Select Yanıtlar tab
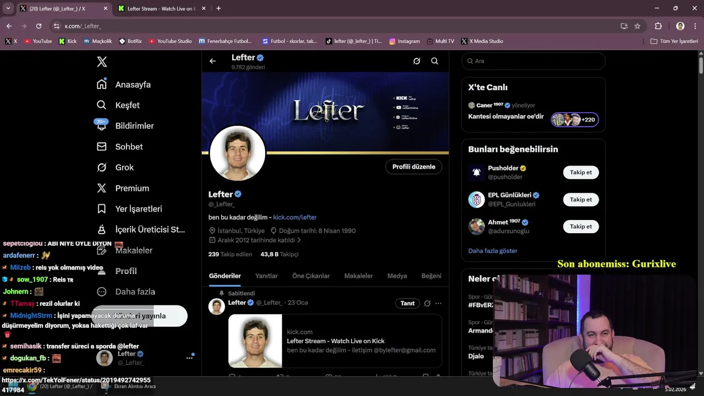 pyautogui.click(x=266, y=276)
